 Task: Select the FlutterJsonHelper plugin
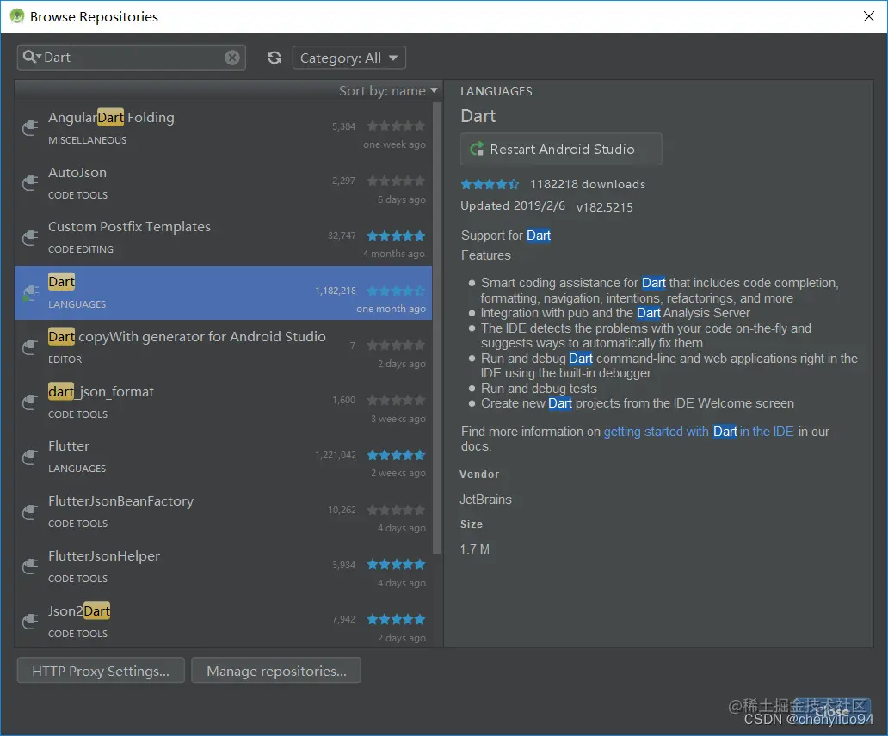[x=223, y=567]
